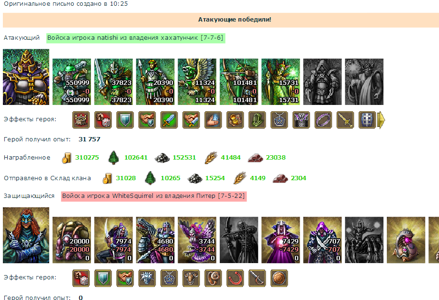Click looted gold coins icon 310275
The height and width of the screenshot is (300, 439).
[x=67, y=158]
